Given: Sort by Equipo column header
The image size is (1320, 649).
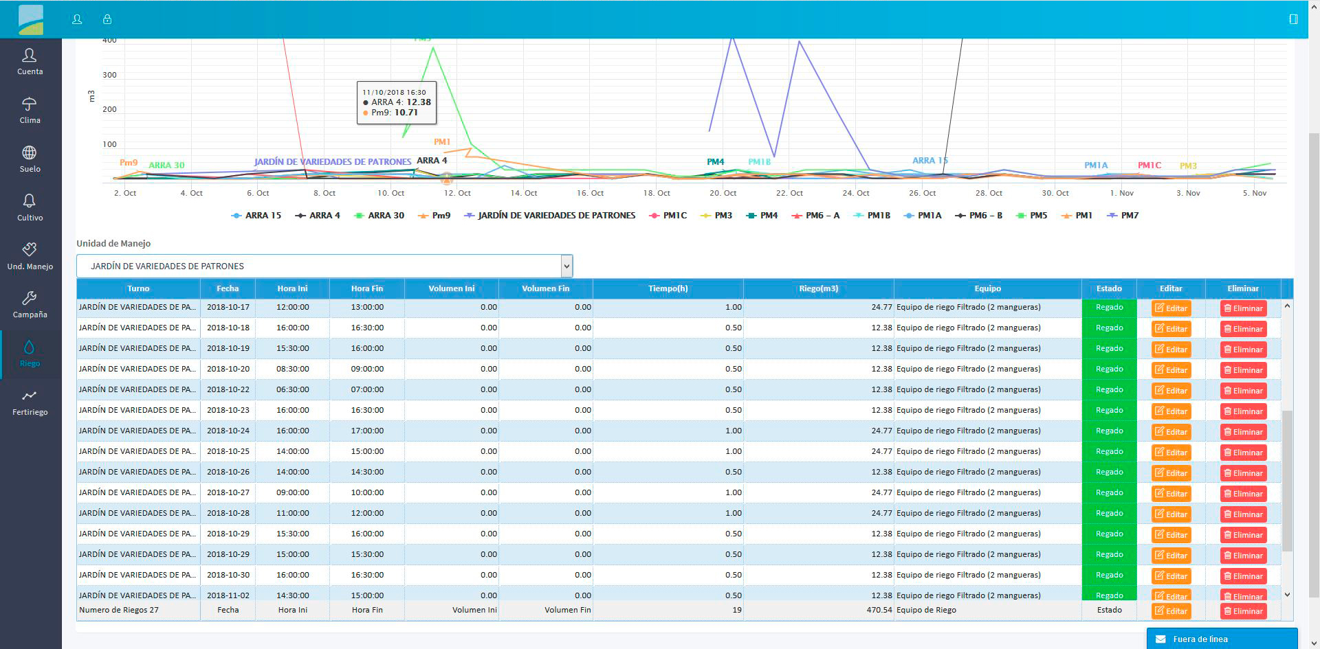Looking at the screenshot, I should tap(987, 288).
